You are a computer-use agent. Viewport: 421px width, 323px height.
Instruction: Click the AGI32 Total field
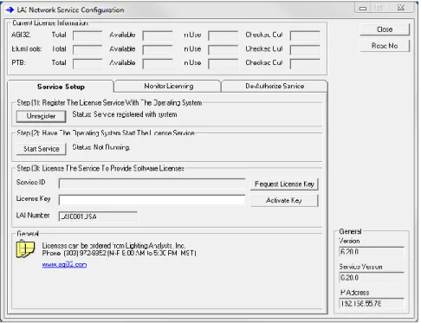87,36
